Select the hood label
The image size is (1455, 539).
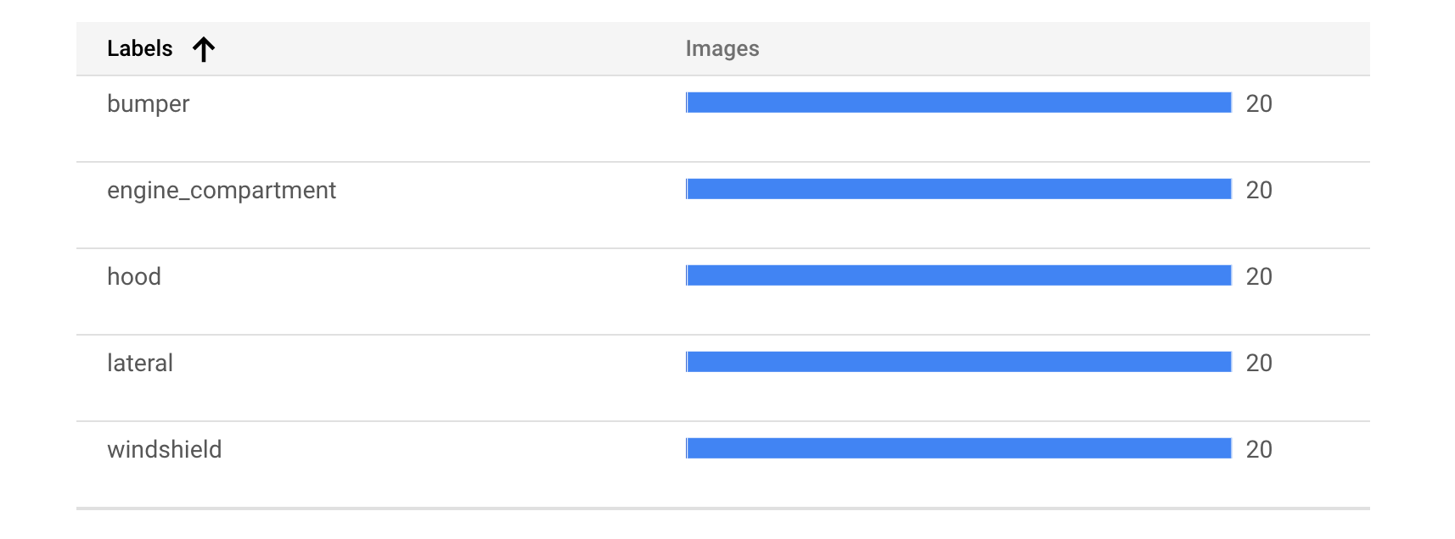(x=134, y=277)
